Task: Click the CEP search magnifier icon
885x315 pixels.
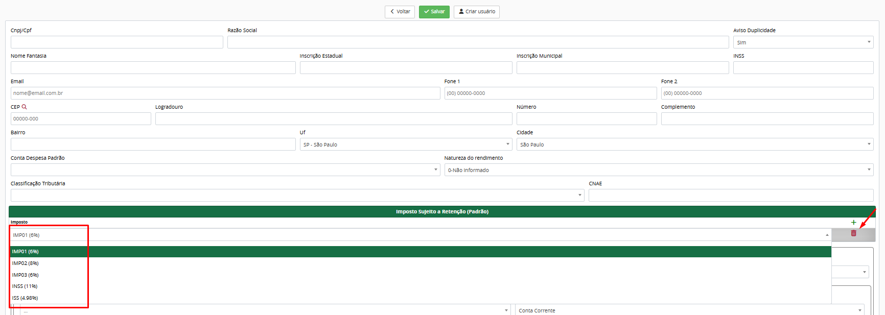Action: 24,107
